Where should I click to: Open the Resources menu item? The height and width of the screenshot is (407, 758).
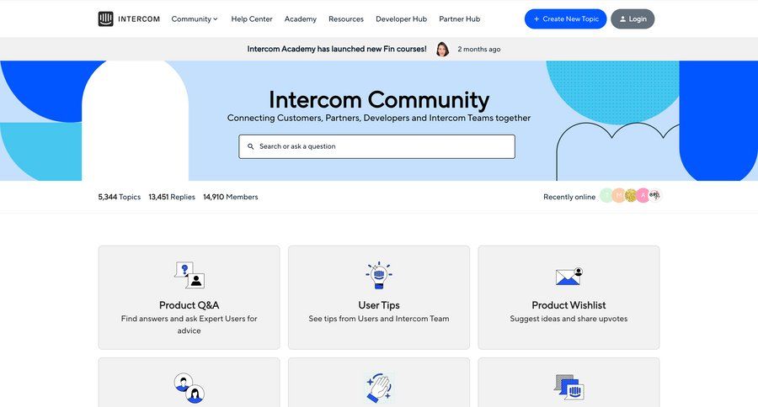(x=346, y=18)
